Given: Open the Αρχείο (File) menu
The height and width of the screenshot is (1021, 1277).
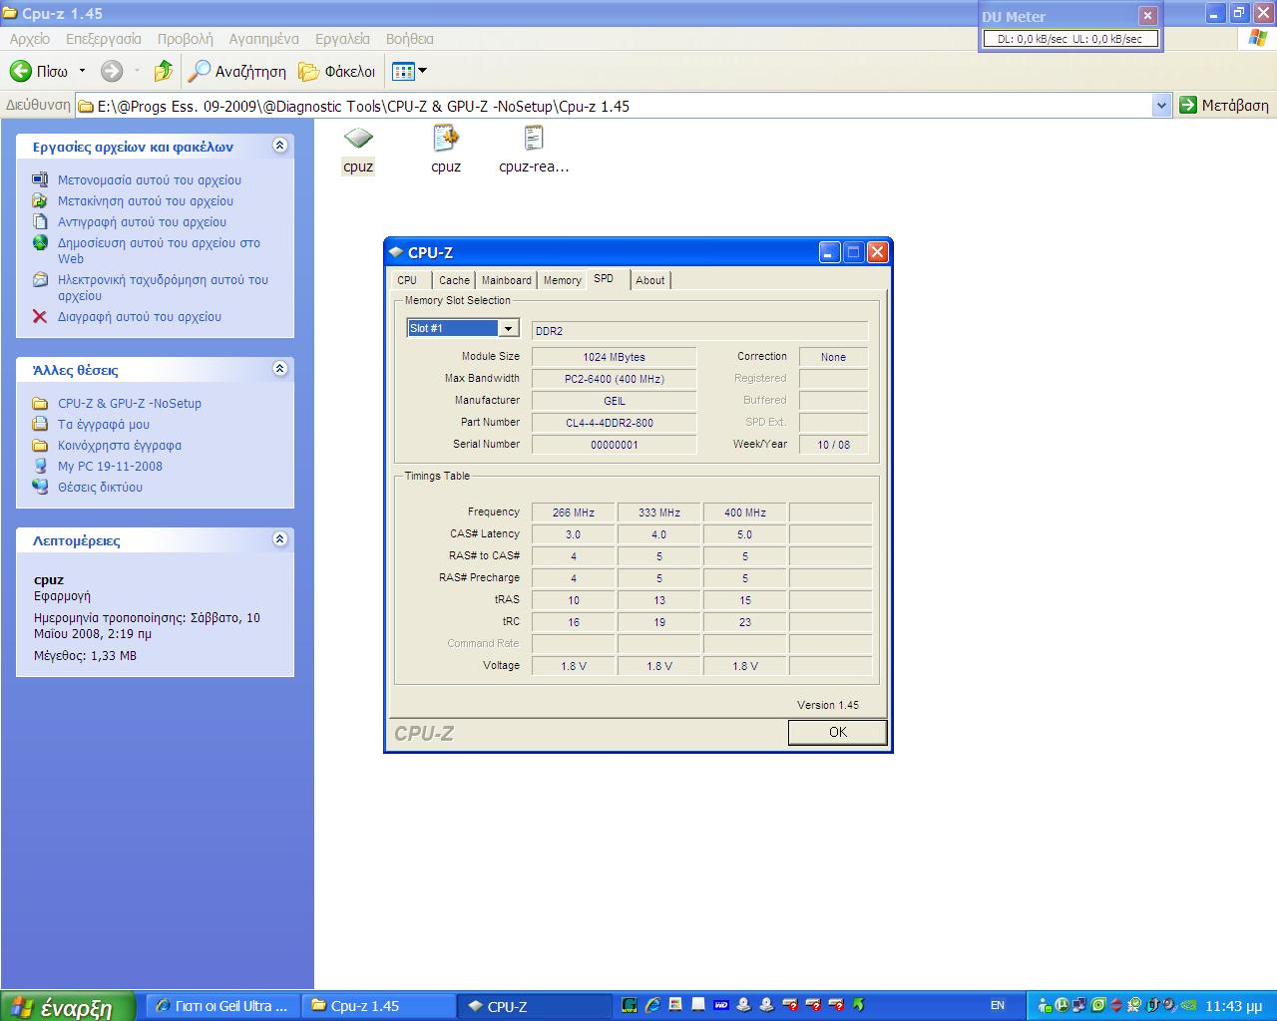Looking at the screenshot, I should coord(30,39).
